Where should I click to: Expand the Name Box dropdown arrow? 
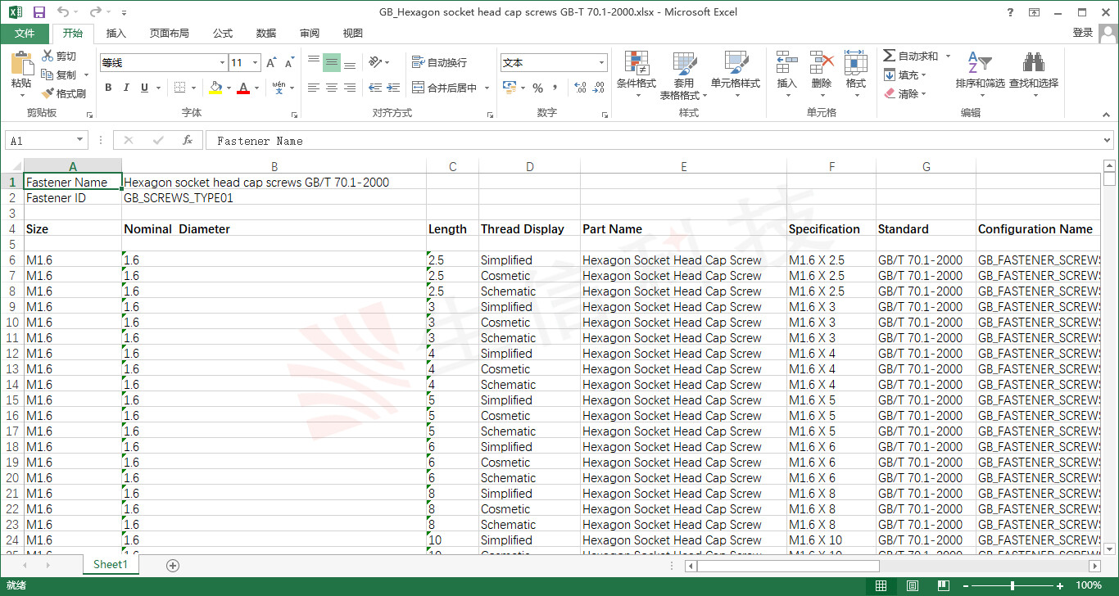click(79, 141)
